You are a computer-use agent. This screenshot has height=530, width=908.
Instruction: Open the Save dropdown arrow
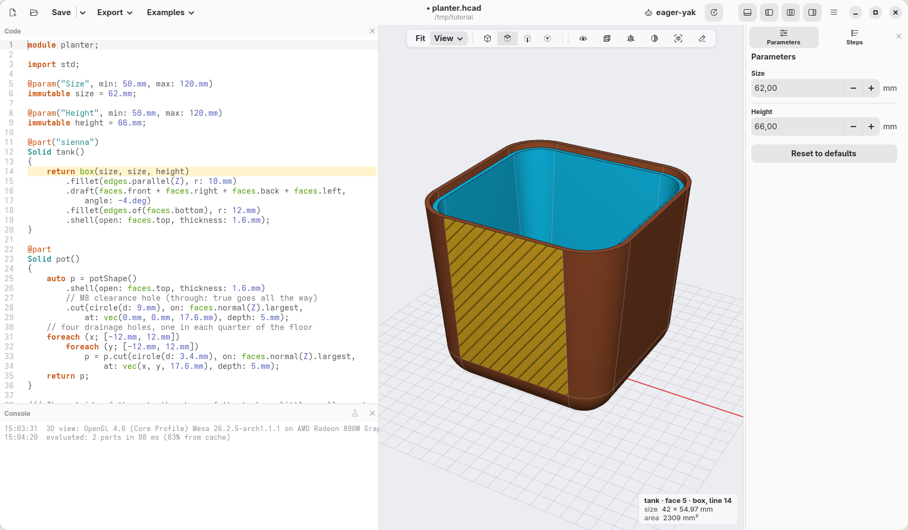pos(83,12)
